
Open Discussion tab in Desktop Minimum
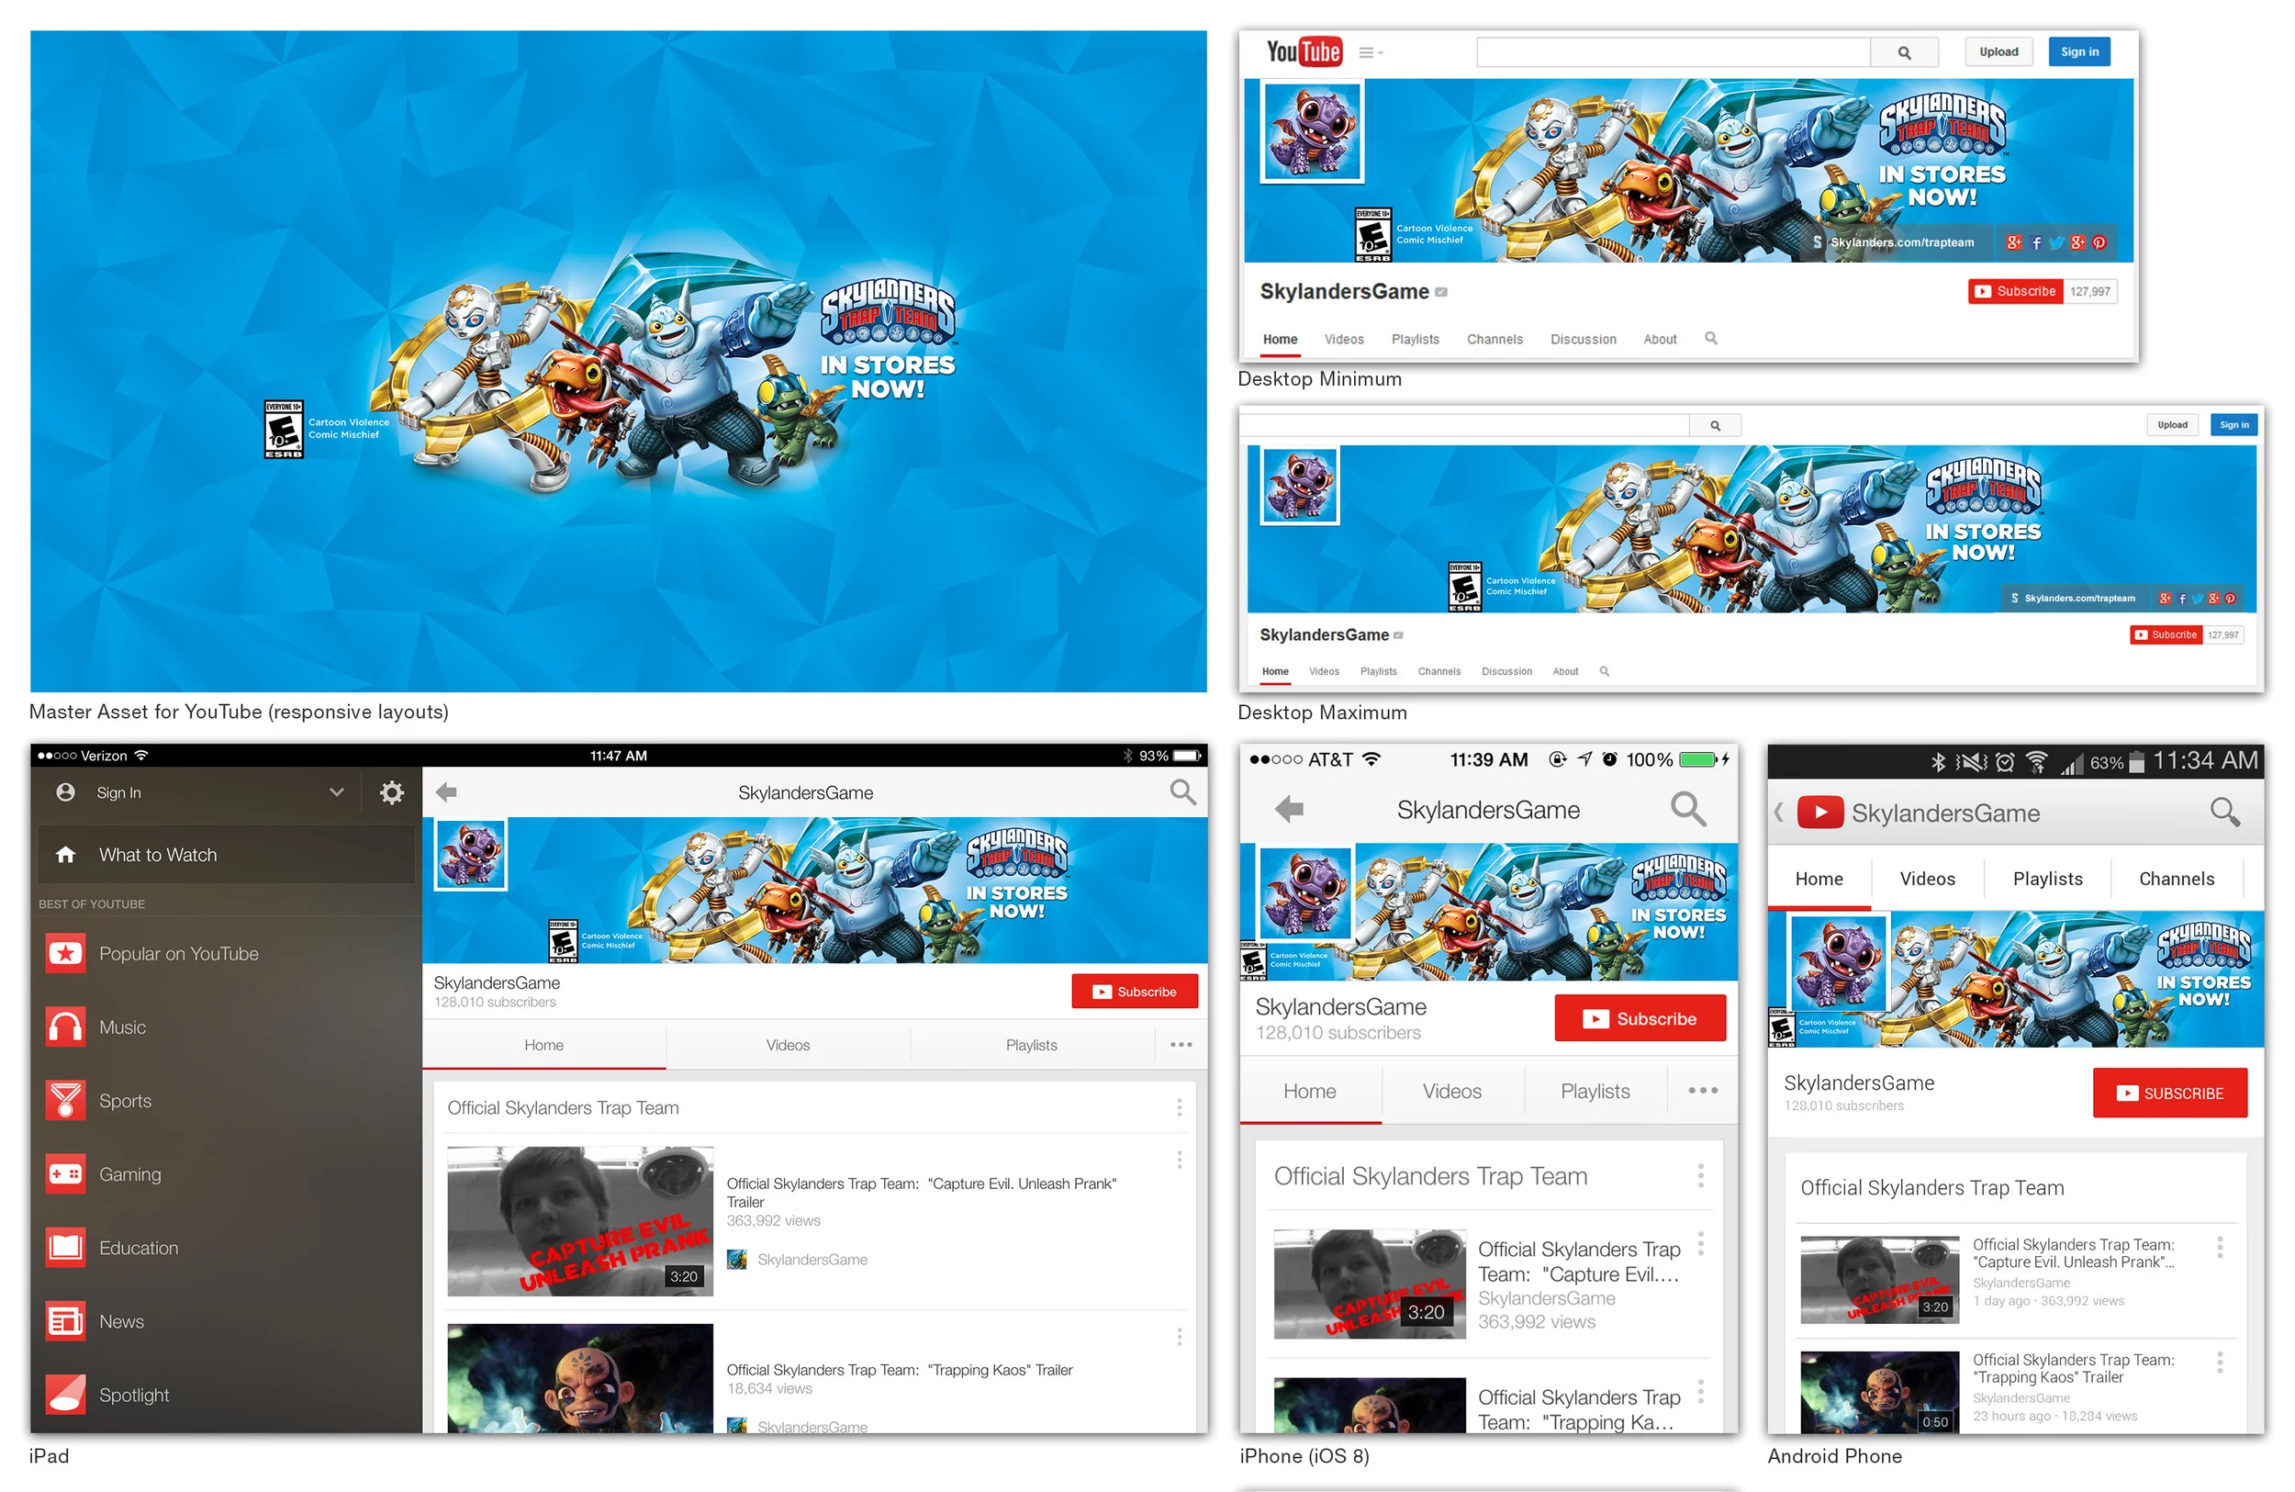(x=1583, y=340)
